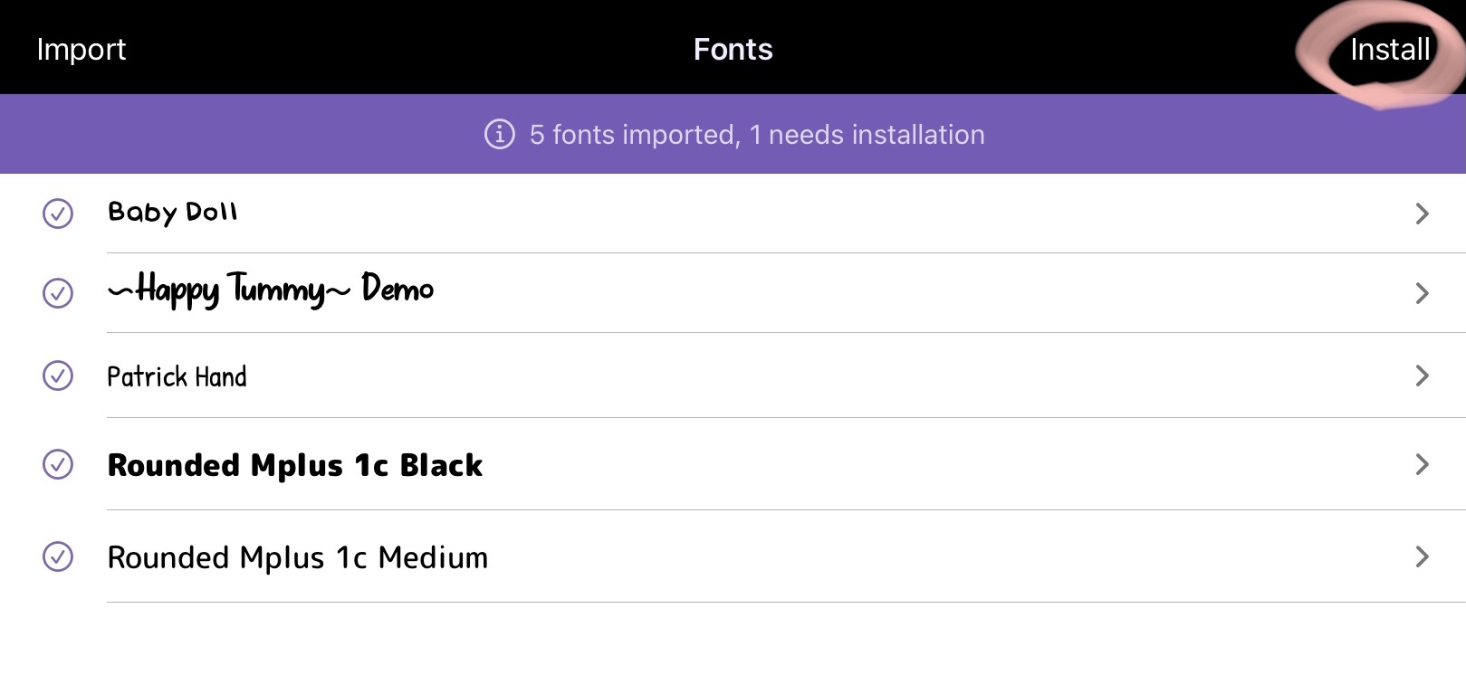
Task: Toggle the Patrick Hand checkmark circle
Action: click(x=58, y=376)
